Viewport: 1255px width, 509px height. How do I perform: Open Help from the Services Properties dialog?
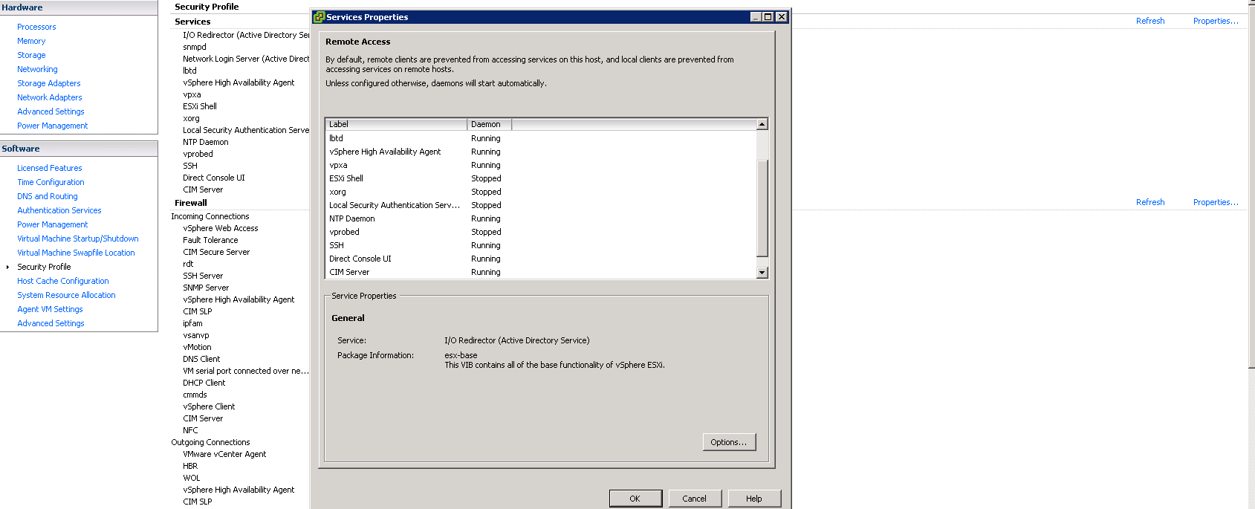pos(754,499)
